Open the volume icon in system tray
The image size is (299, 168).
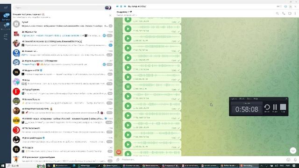(x=277, y=166)
